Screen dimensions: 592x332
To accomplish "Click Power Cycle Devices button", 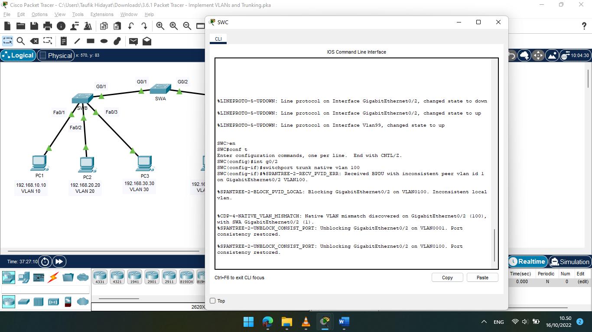I will coord(45,262).
